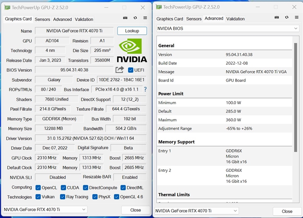Click the refresh icon in left GPU-Z window
The width and height of the screenshot is (303, 218).
click(135, 18)
